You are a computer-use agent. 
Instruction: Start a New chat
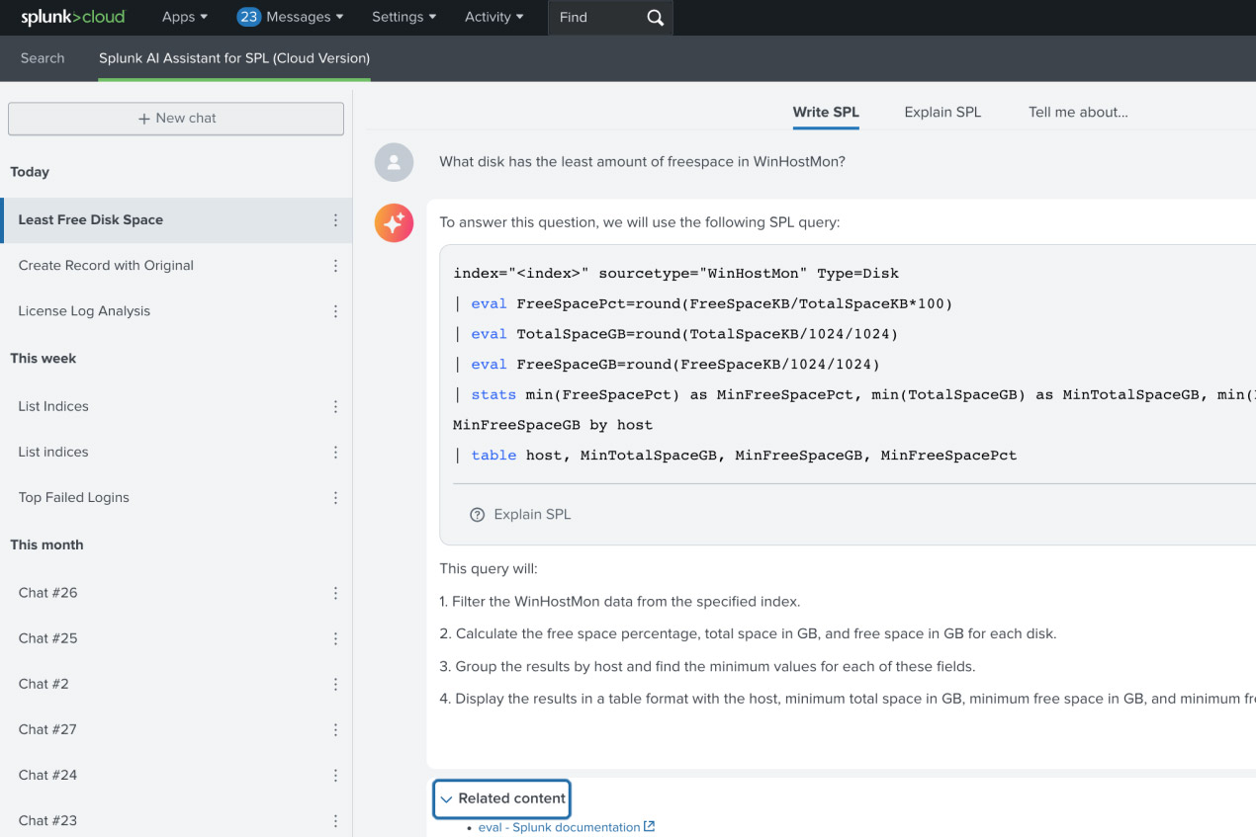click(x=175, y=119)
